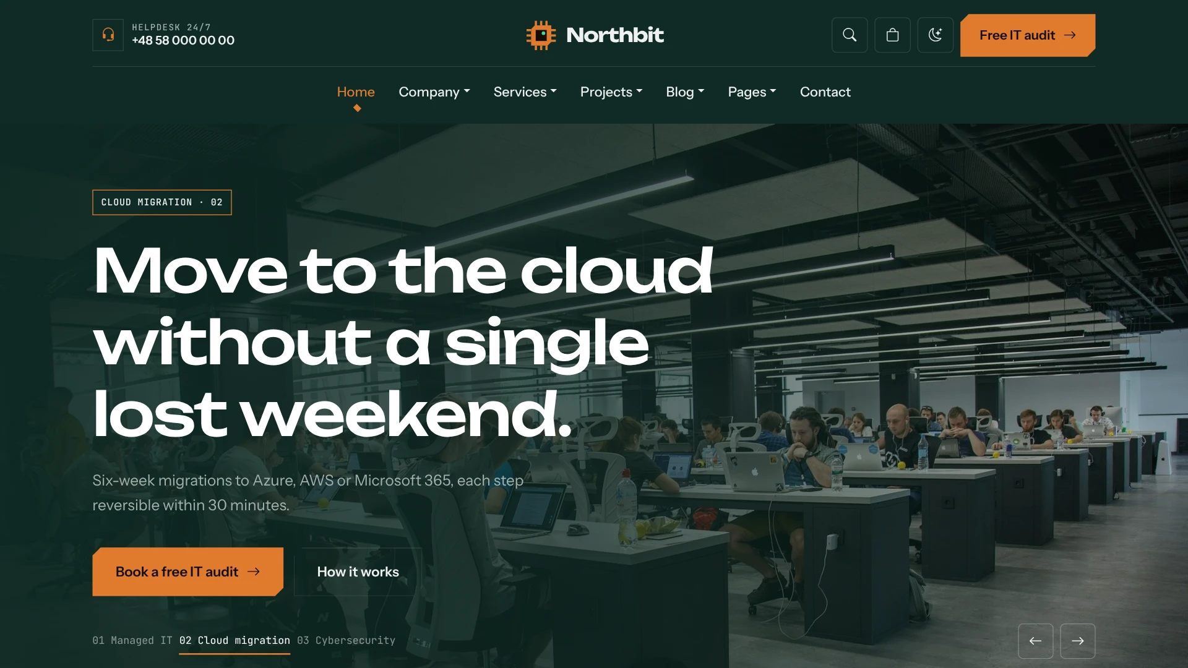Open search via magnifier icon
Image resolution: width=1188 pixels, height=668 pixels.
click(850, 35)
